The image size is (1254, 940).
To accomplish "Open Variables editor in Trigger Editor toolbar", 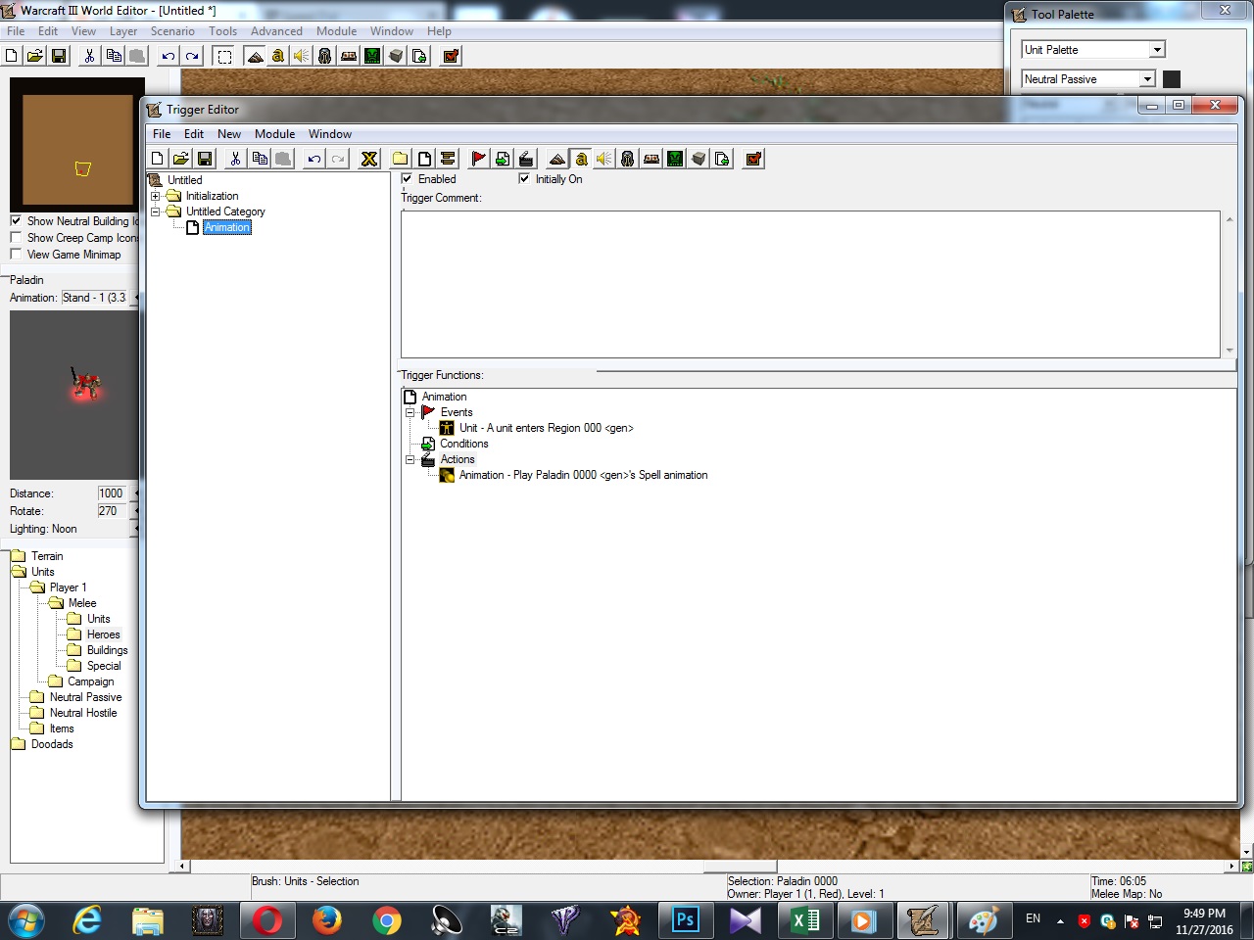I will click(x=369, y=159).
